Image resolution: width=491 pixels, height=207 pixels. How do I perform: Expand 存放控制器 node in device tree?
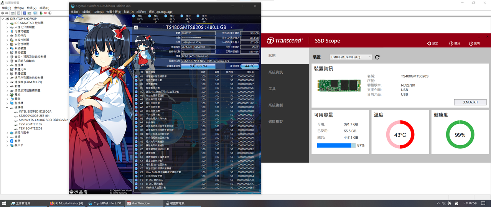point(7,40)
